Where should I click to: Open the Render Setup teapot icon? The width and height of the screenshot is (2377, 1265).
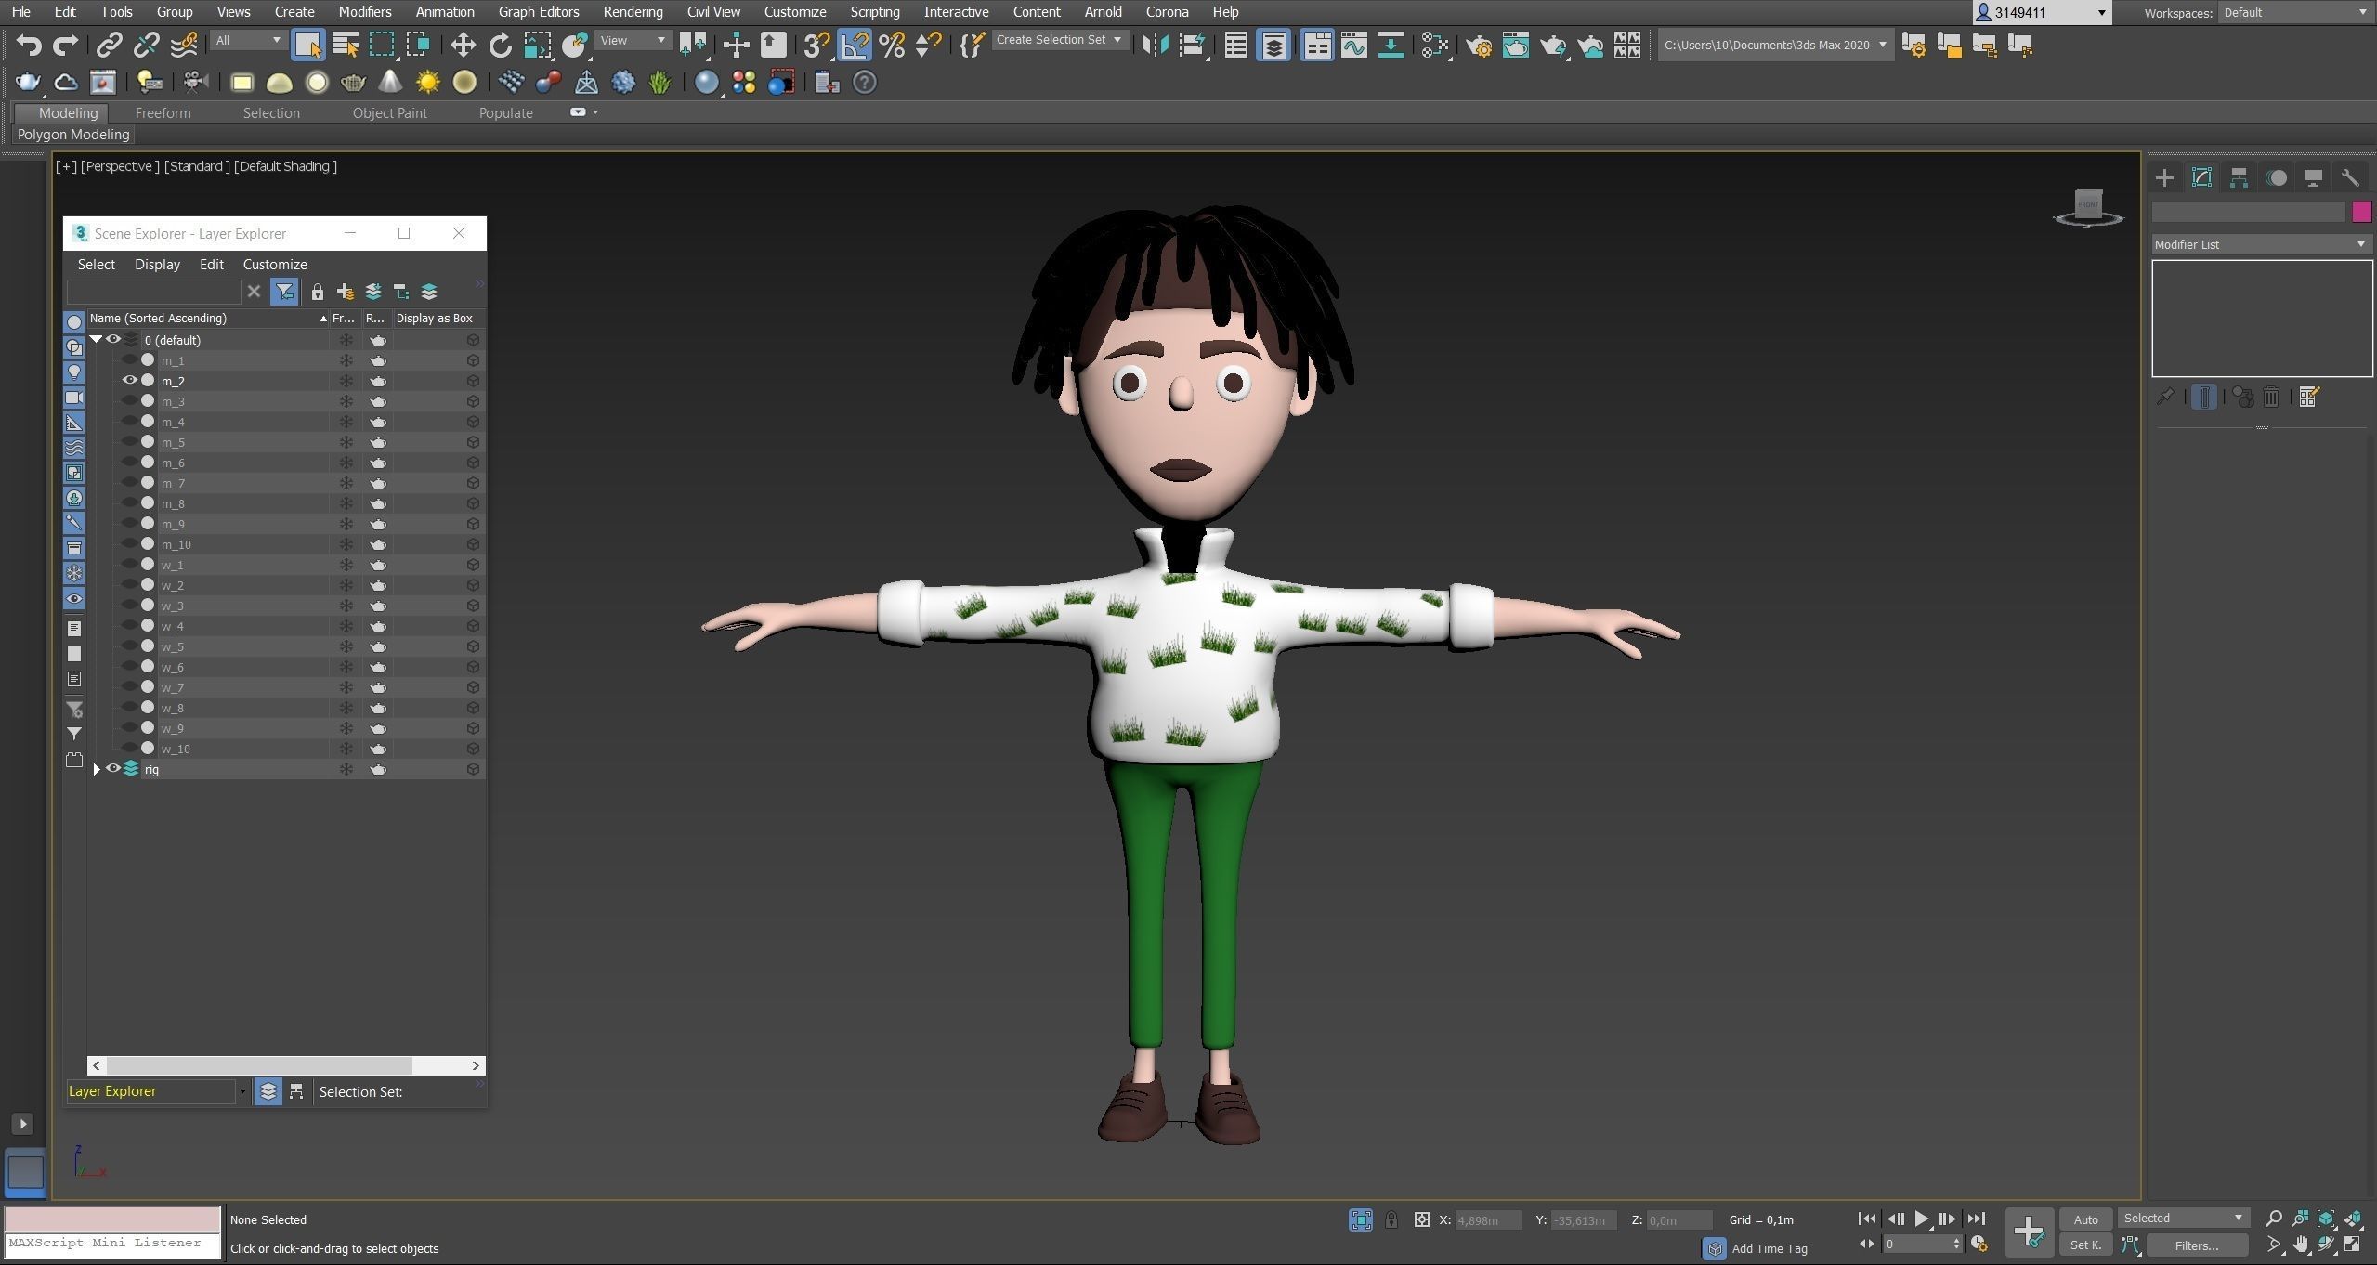(x=1479, y=45)
